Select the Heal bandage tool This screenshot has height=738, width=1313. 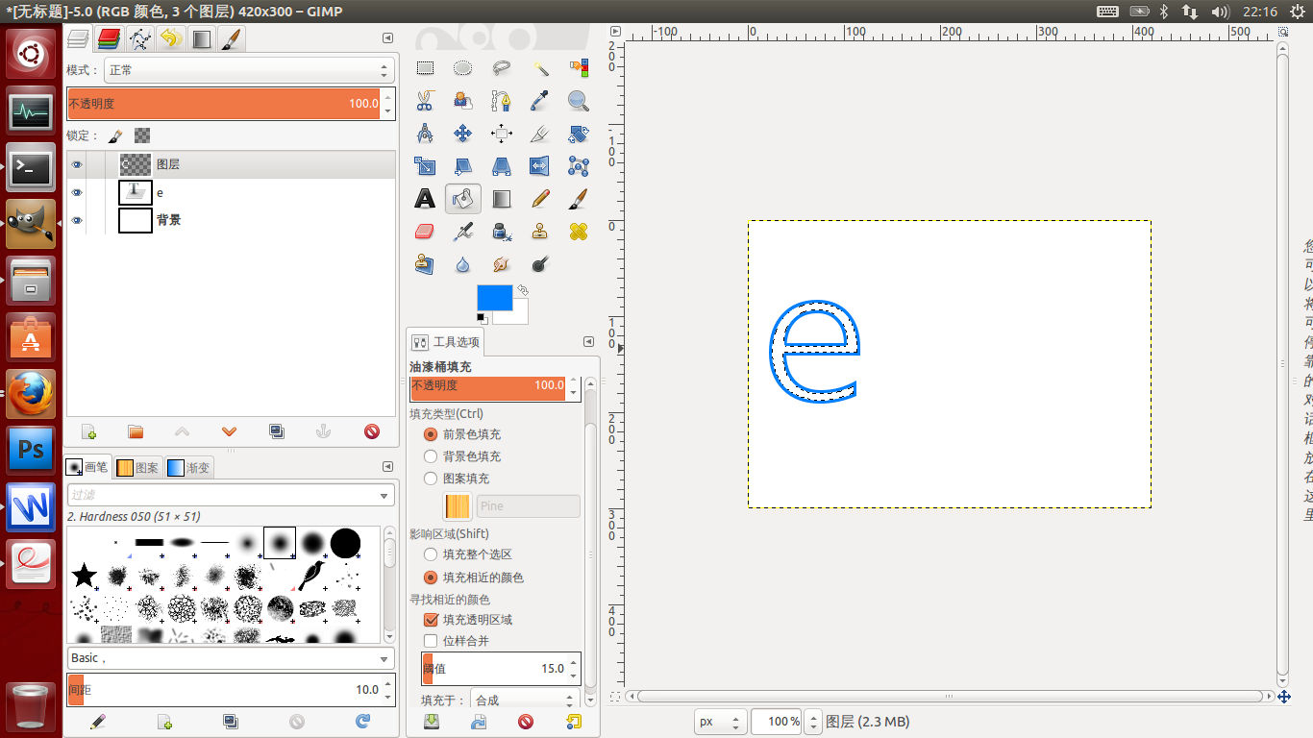pos(579,232)
